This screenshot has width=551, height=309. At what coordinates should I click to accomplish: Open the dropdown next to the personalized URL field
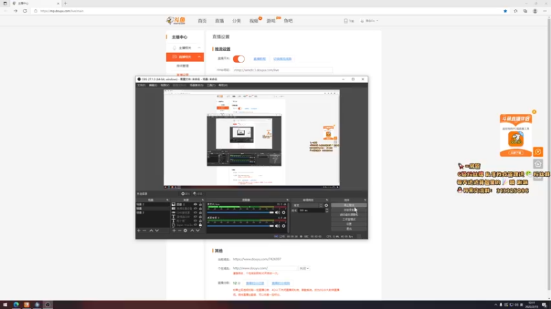(x=304, y=268)
